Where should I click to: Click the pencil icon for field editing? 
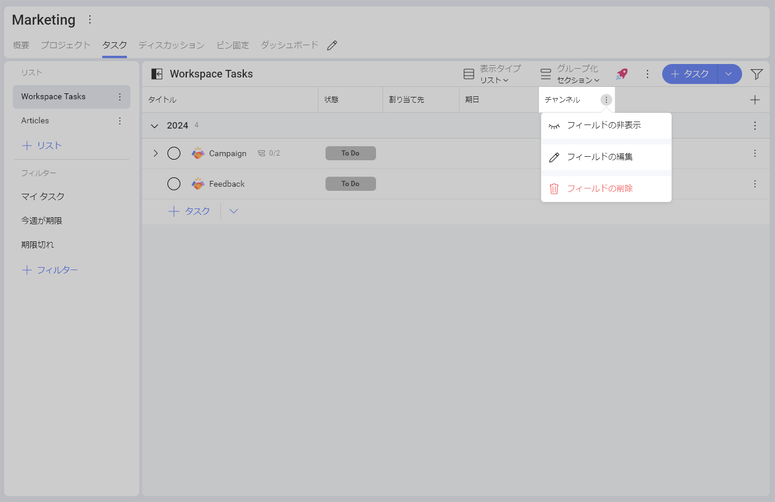[x=554, y=157]
